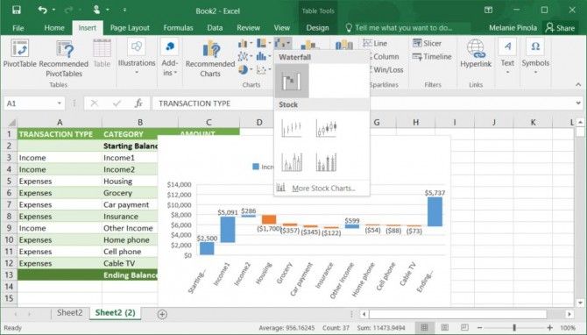Screen dimensions: 587x335
Task: Switch to Page Layout view in status bar
Action: (444, 327)
